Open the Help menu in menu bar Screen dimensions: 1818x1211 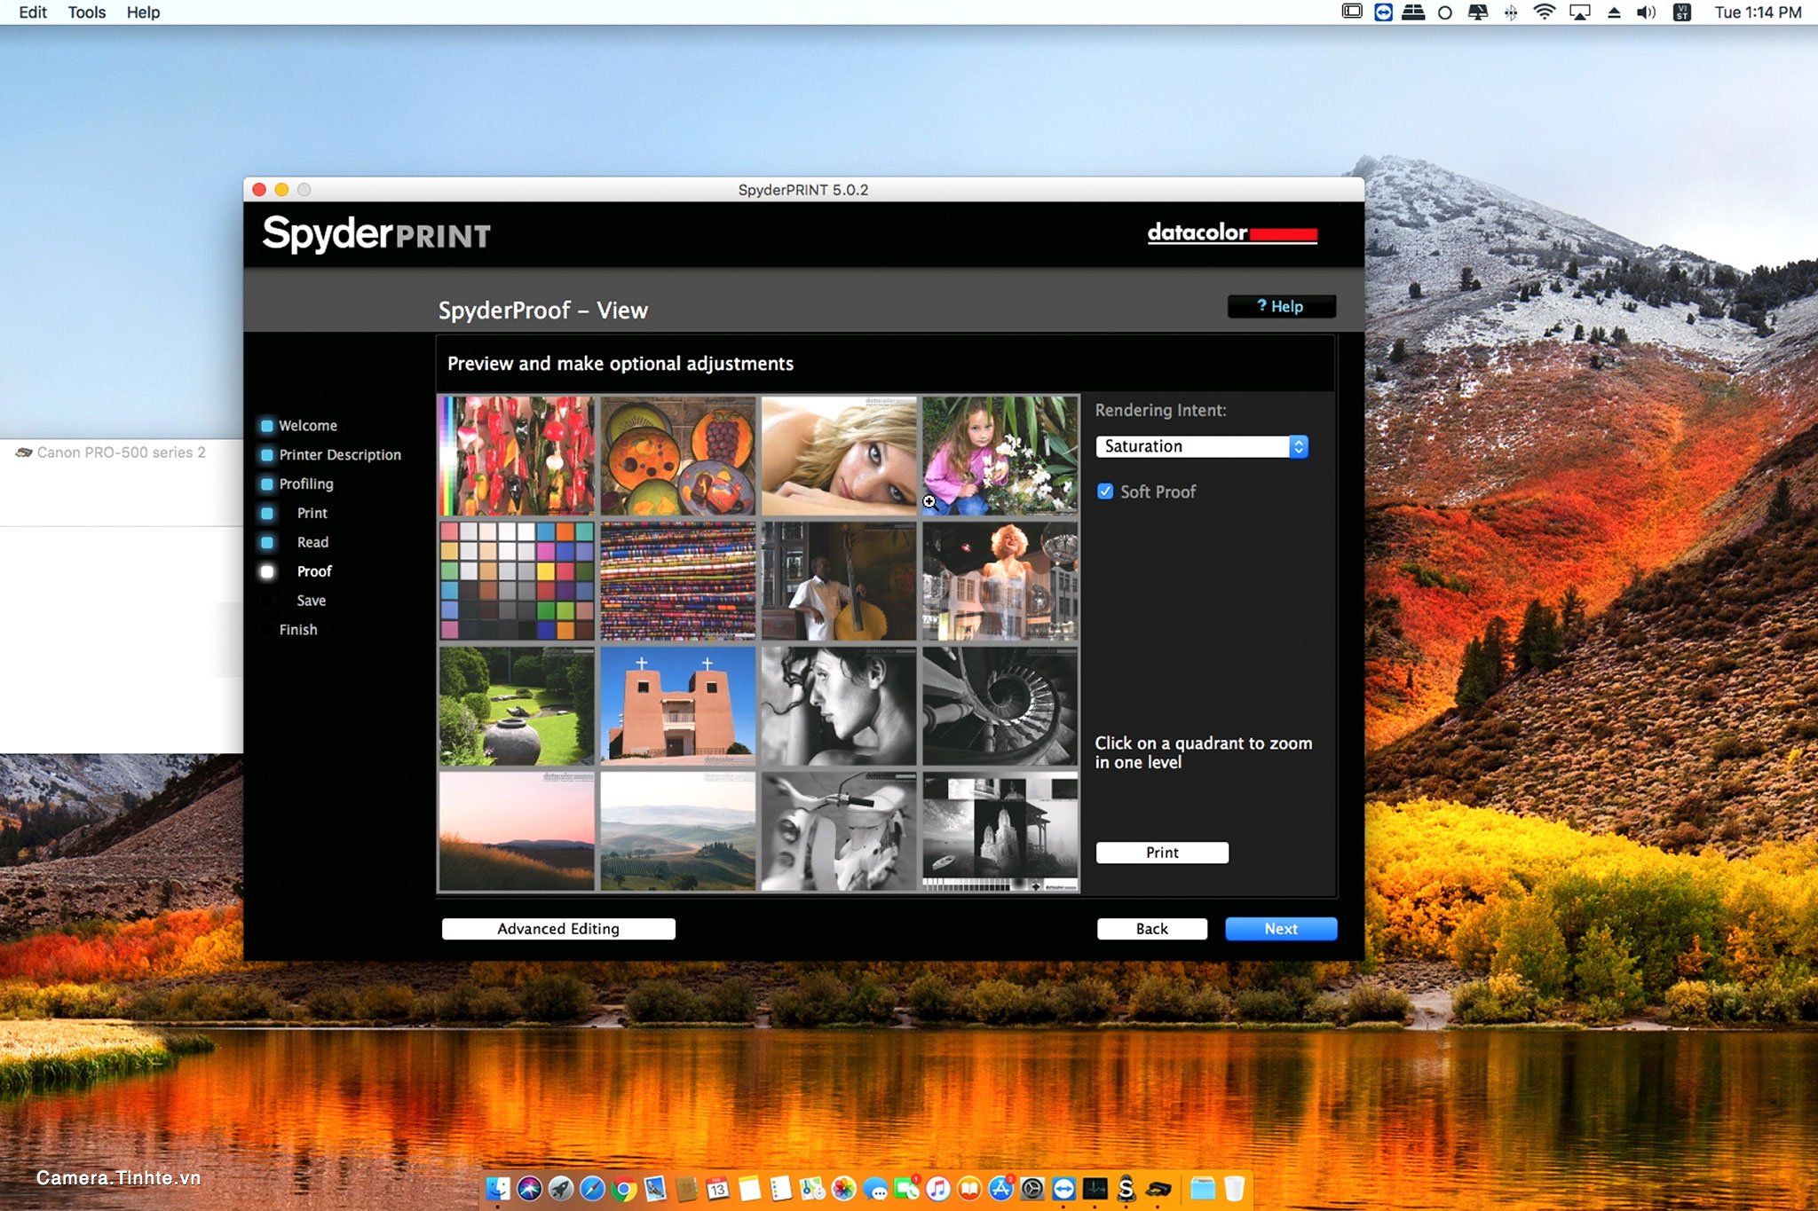pos(143,12)
